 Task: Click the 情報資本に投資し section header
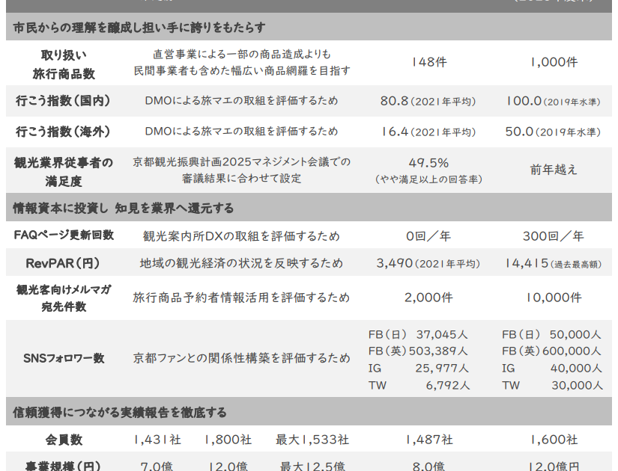pos(124,208)
